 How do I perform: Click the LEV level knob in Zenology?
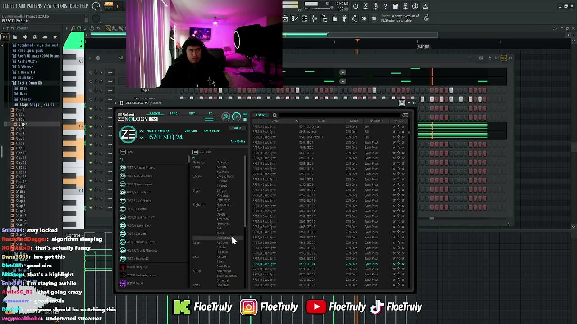click(237, 117)
